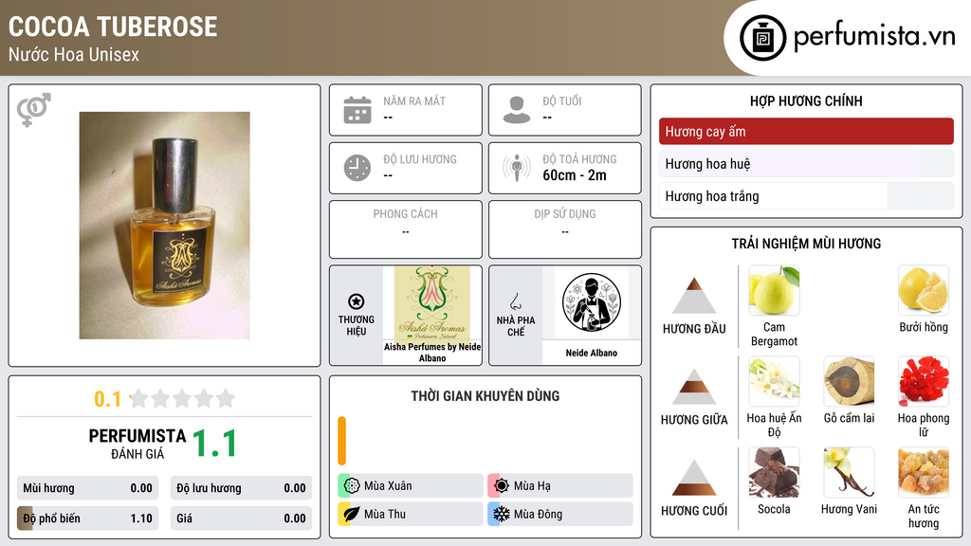
Task: Click the calendar icon for Năm ra mắt
Action: (x=357, y=110)
